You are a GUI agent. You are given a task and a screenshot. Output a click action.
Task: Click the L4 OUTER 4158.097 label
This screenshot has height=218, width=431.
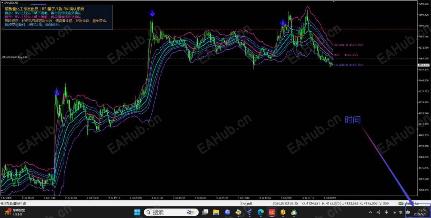click(349, 65)
